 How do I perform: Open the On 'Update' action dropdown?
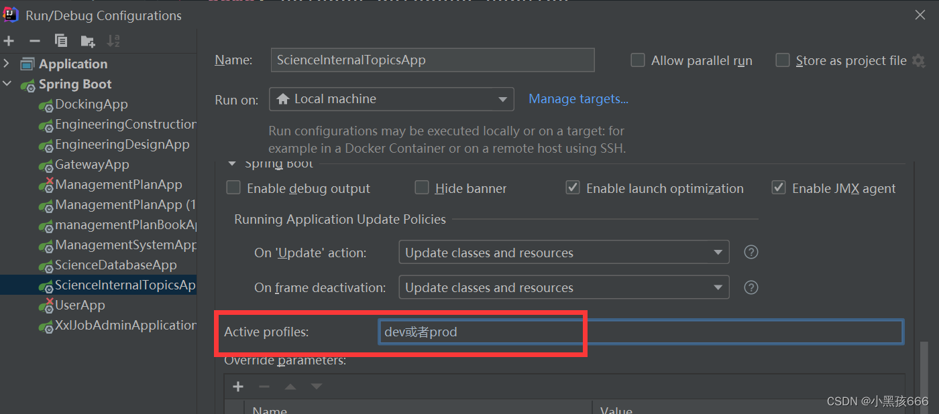pyautogui.click(x=564, y=253)
